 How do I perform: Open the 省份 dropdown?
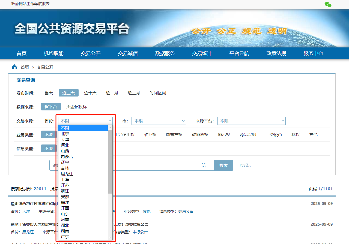point(85,121)
